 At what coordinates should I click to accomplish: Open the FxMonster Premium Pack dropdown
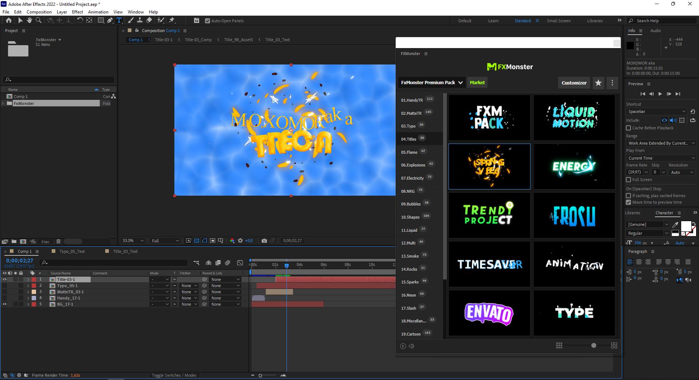432,83
